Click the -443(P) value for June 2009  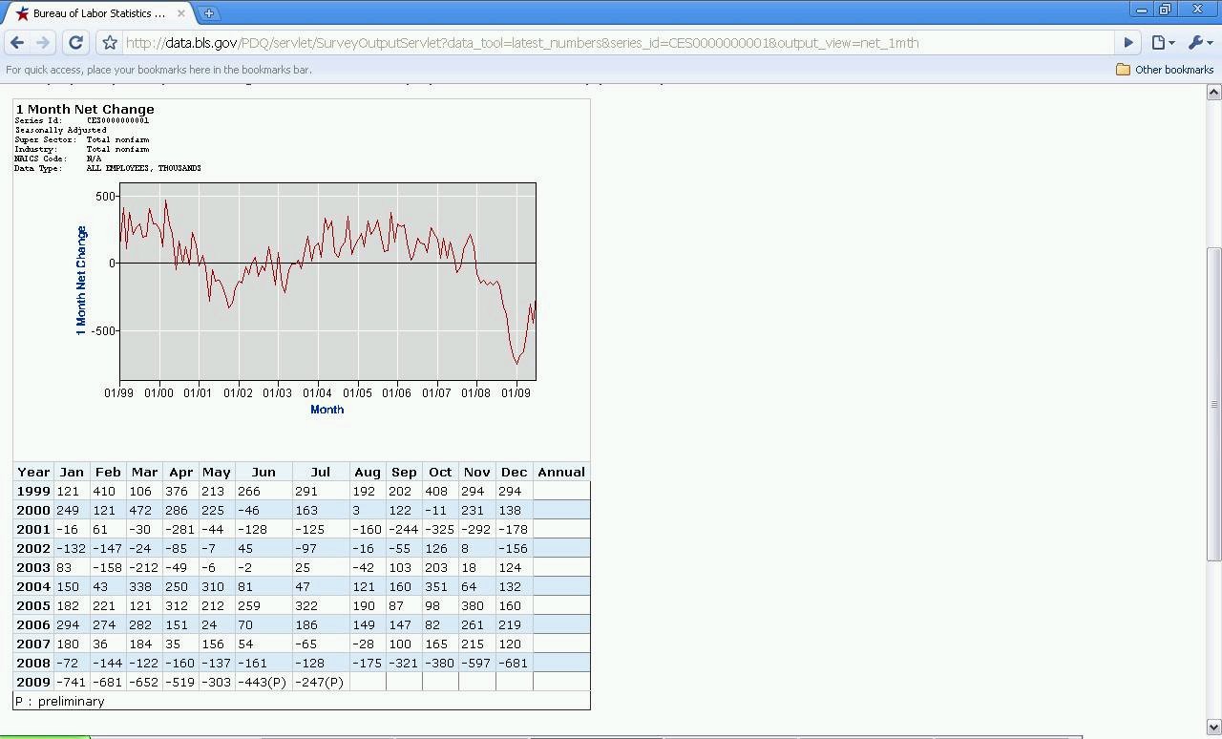point(263,682)
